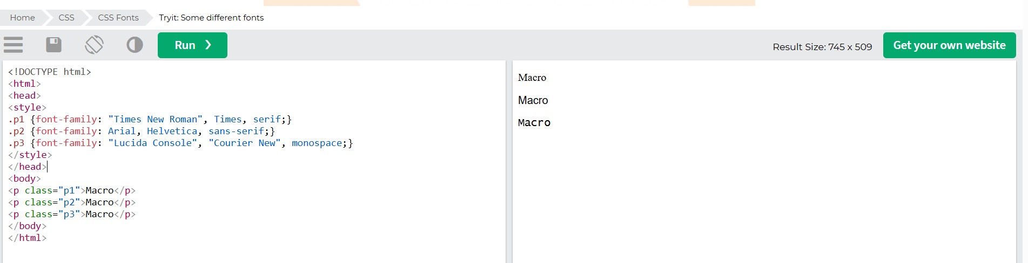Image resolution: width=1028 pixels, height=263 pixels.
Task: Click in the .p1 font-family rule line
Action: 150,119
